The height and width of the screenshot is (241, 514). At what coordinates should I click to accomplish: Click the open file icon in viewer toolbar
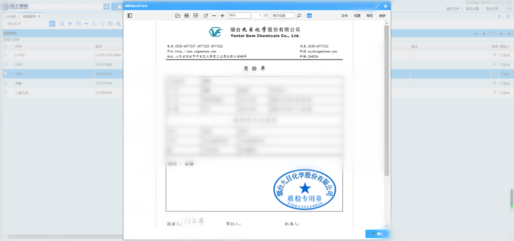pyautogui.click(x=178, y=16)
